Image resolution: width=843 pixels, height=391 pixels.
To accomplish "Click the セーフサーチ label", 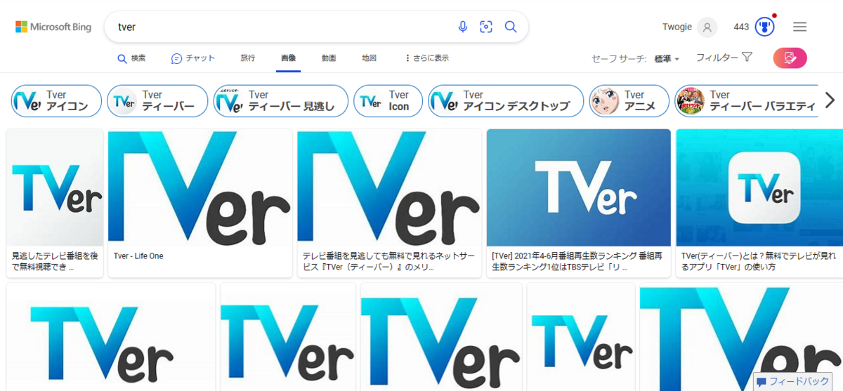I will [x=619, y=59].
